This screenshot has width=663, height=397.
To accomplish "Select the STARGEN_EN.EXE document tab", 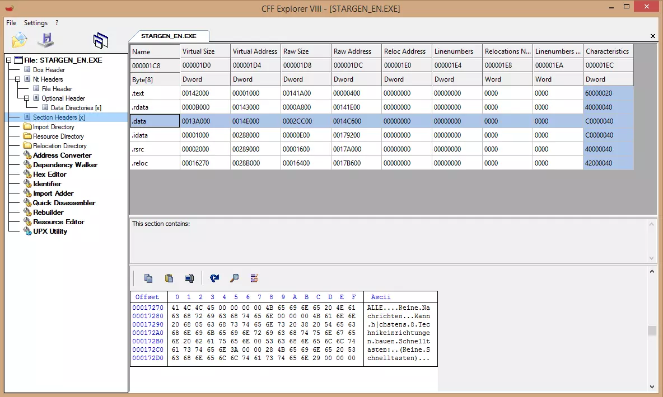I will point(169,36).
